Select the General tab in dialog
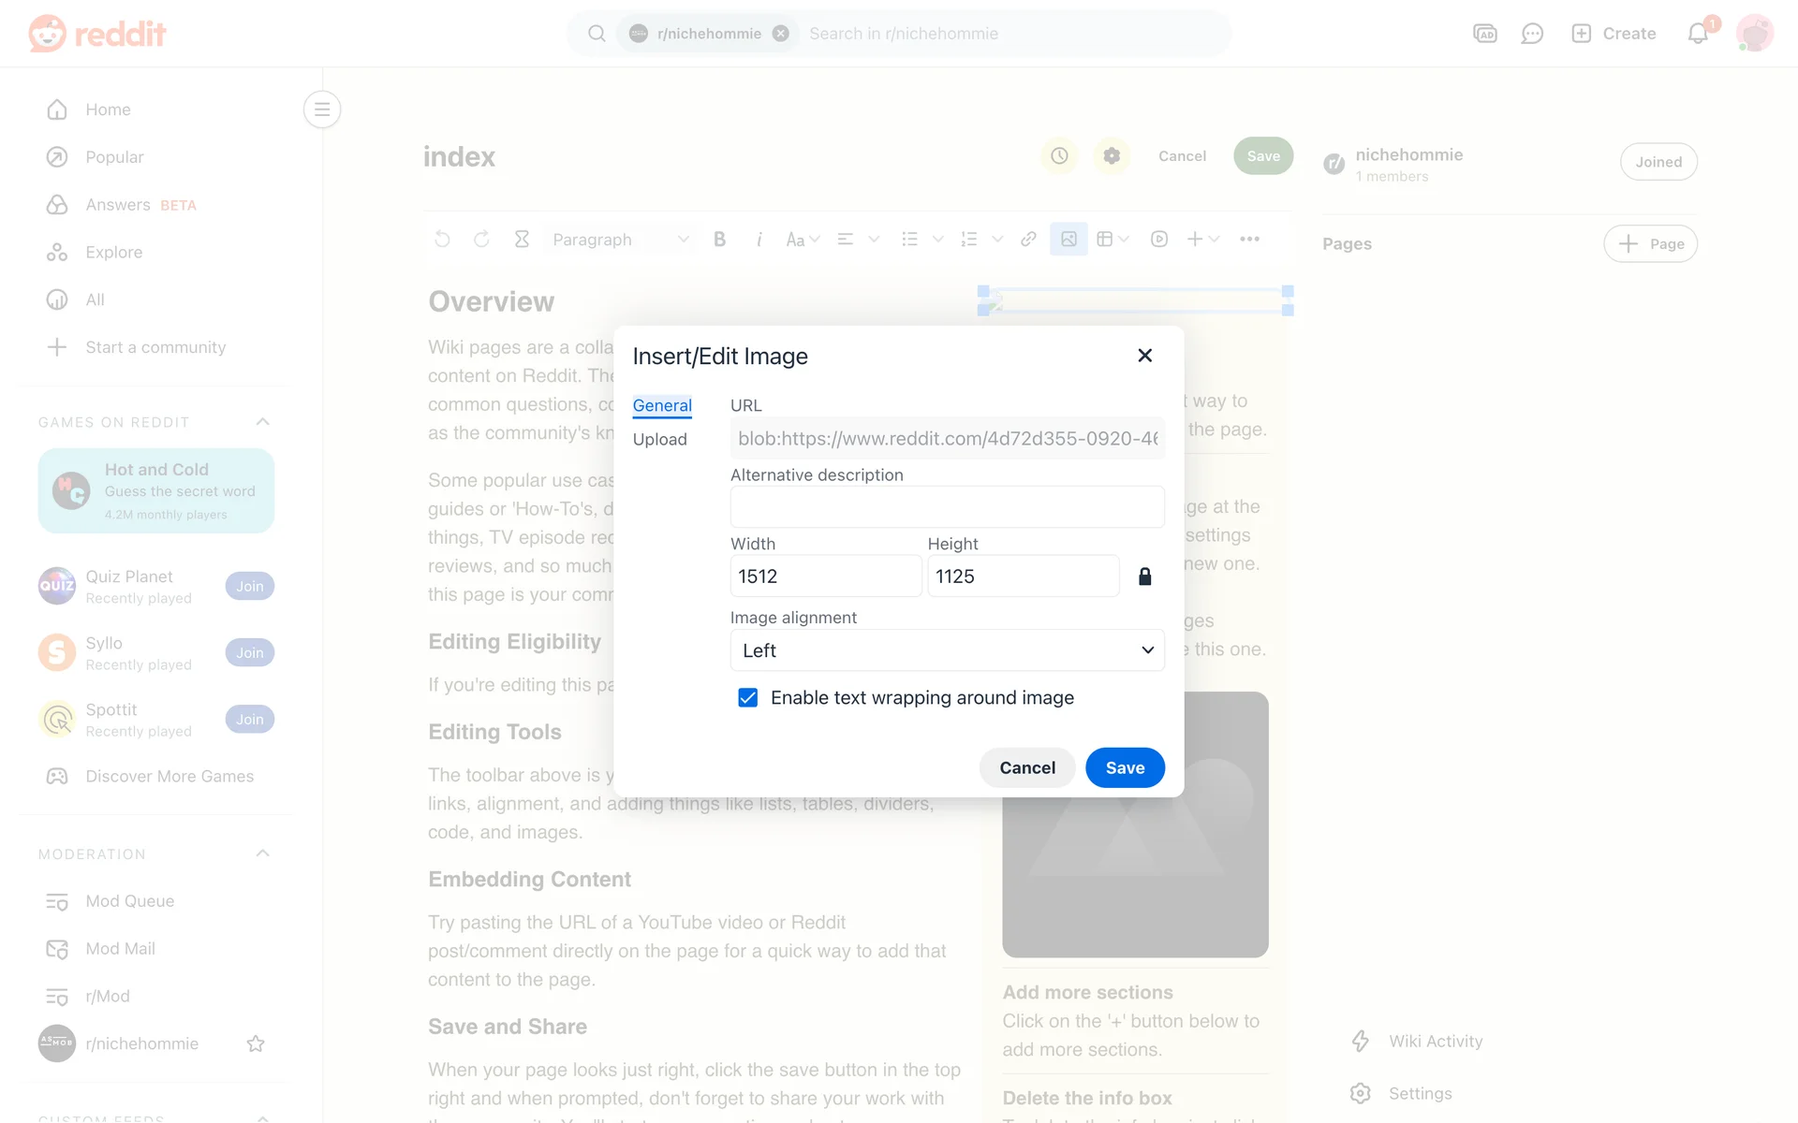This screenshot has height=1123, width=1798. tap(662, 405)
